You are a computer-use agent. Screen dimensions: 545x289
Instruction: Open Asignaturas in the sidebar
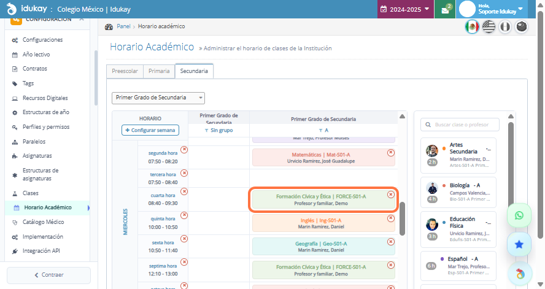pyautogui.click(x=37, y=156)
